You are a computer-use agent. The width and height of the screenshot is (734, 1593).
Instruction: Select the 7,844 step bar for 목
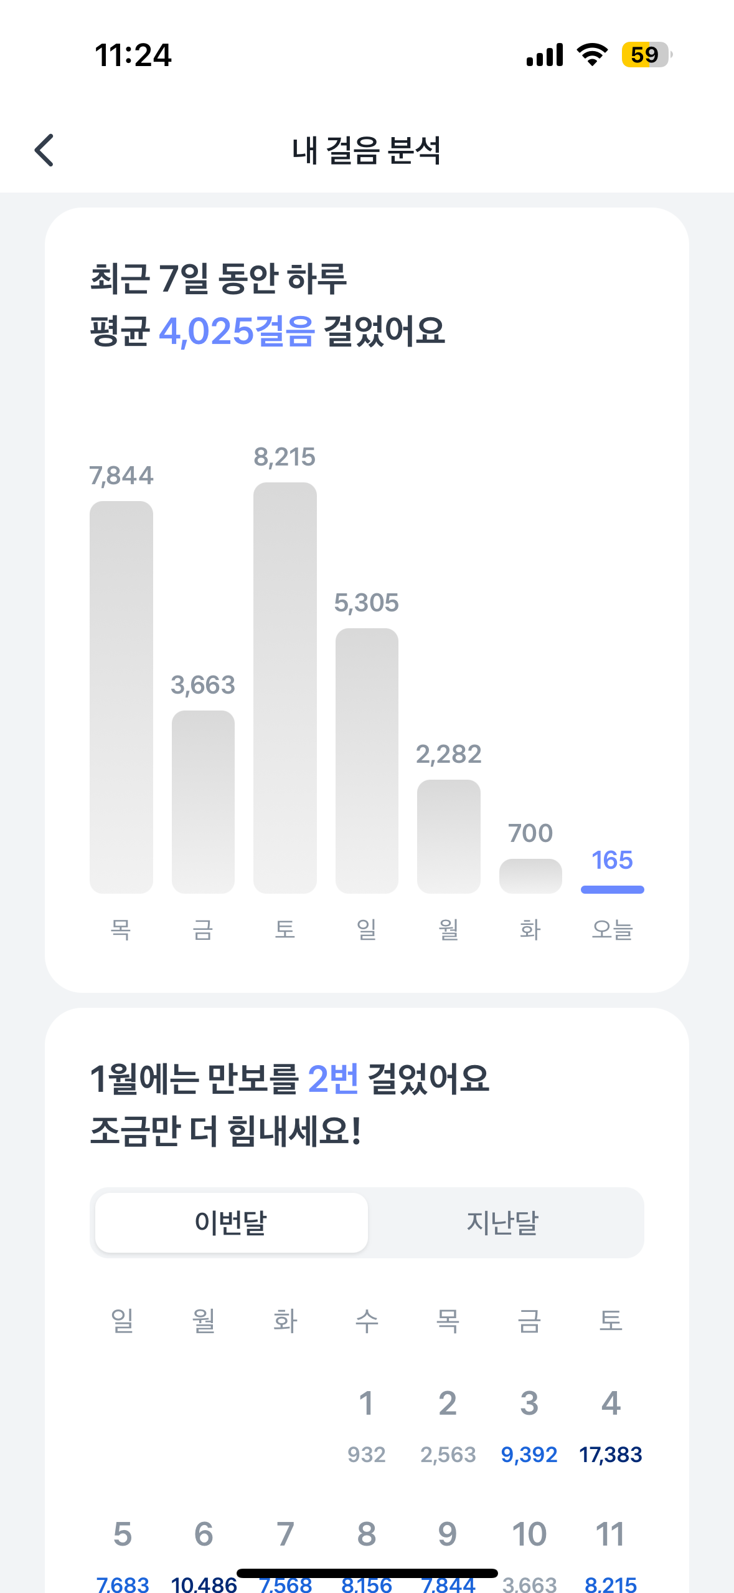[121, 697]
